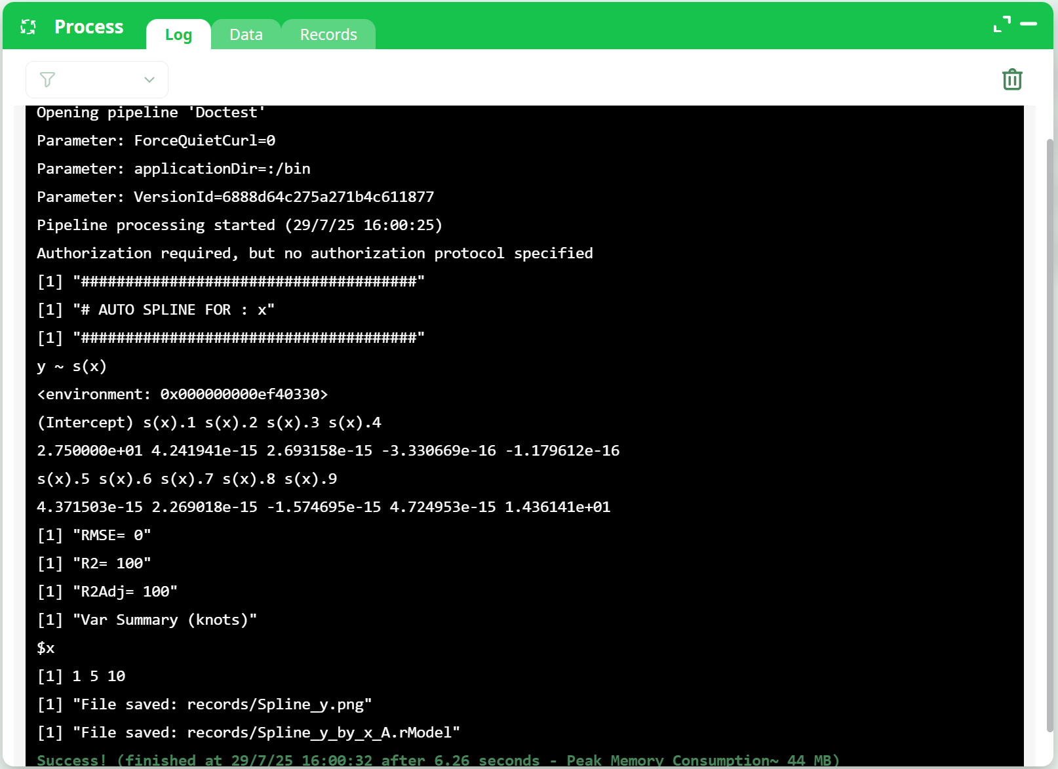The height and width of the screenshot is (769, 1058).
Task: Click the 'Pipeline processing started' log entry
Action: pyautogui.click(x=239, y=226)
